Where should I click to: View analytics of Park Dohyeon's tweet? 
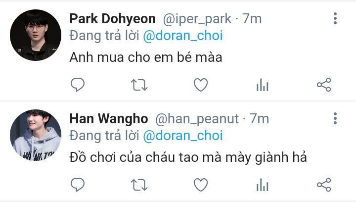pyautogui.click(x=262, y=85)
